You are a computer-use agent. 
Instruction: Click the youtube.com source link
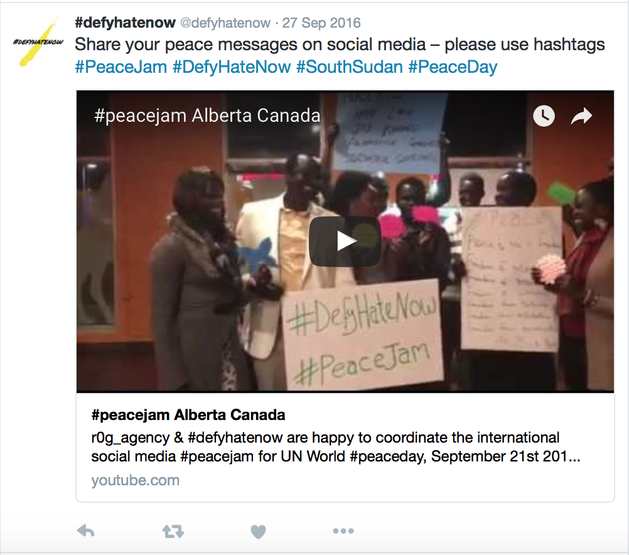point(135,480)
